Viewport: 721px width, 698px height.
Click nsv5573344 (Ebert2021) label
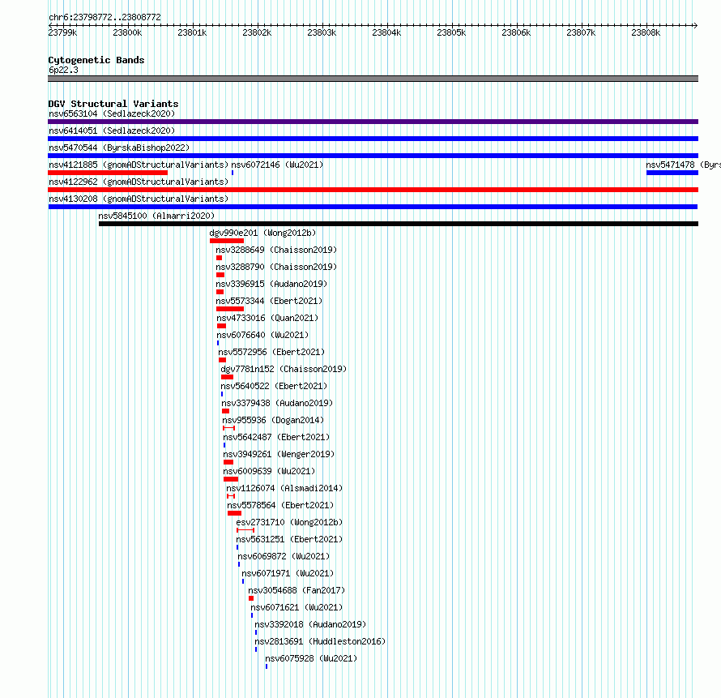tap(269, 301)
